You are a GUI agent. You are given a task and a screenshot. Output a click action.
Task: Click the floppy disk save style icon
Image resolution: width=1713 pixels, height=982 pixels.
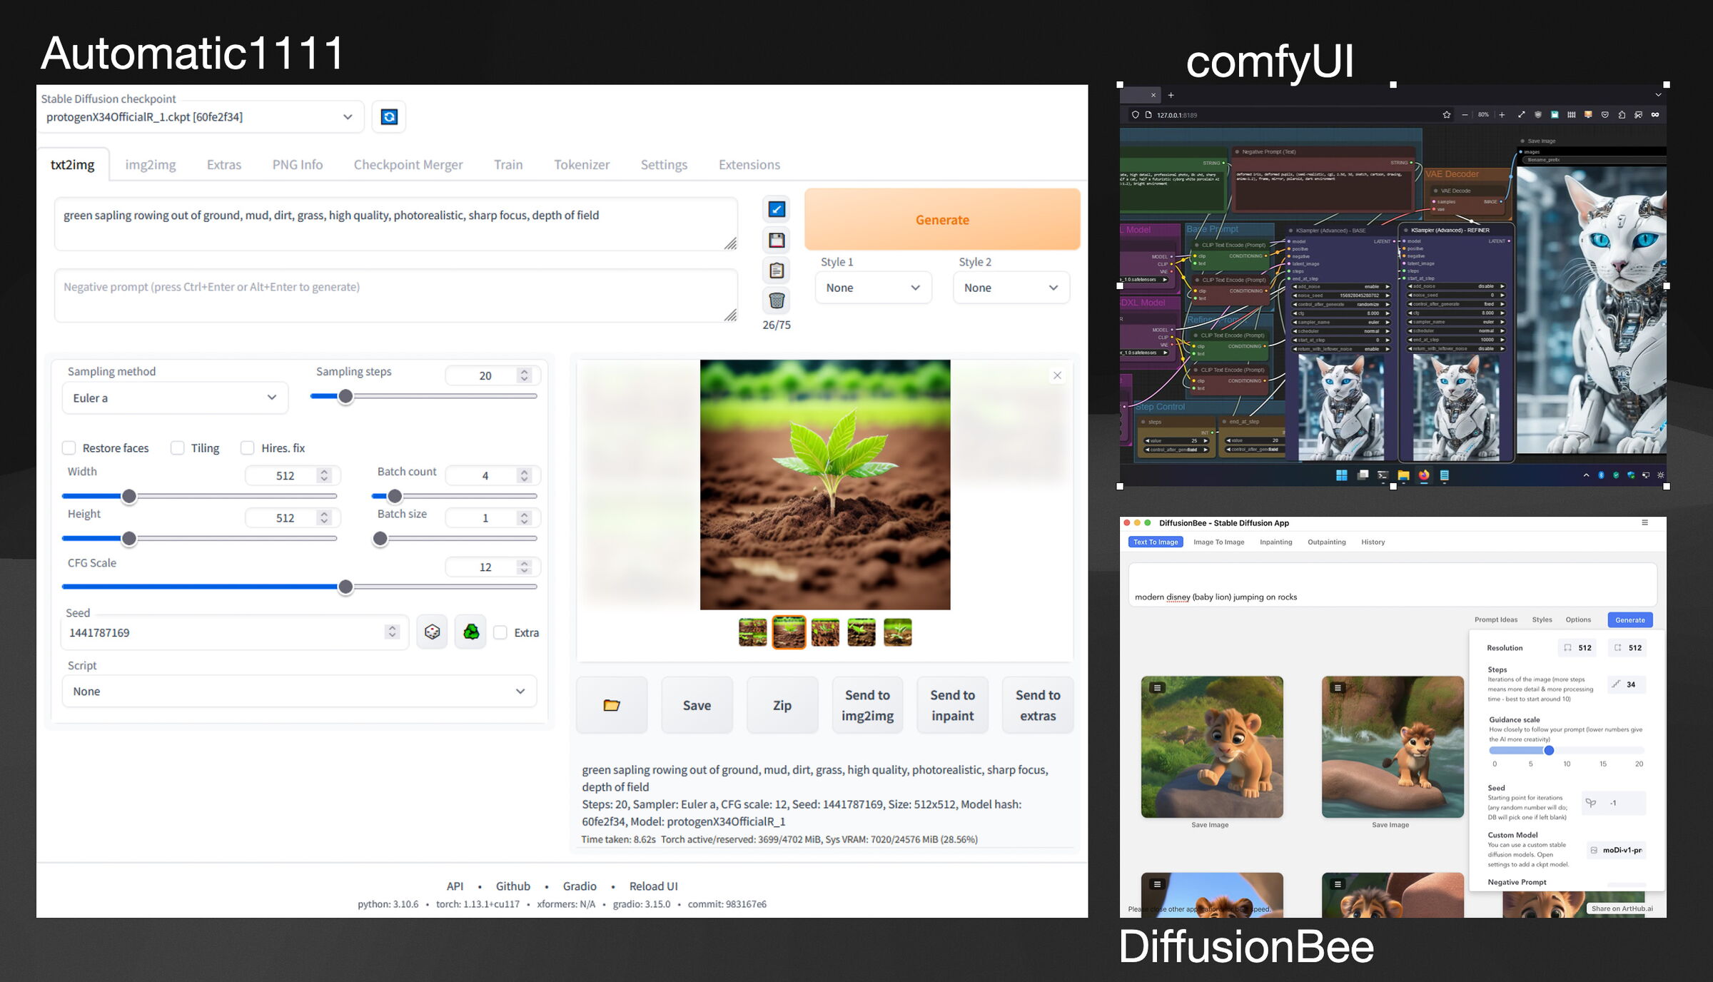pos(777,240)
